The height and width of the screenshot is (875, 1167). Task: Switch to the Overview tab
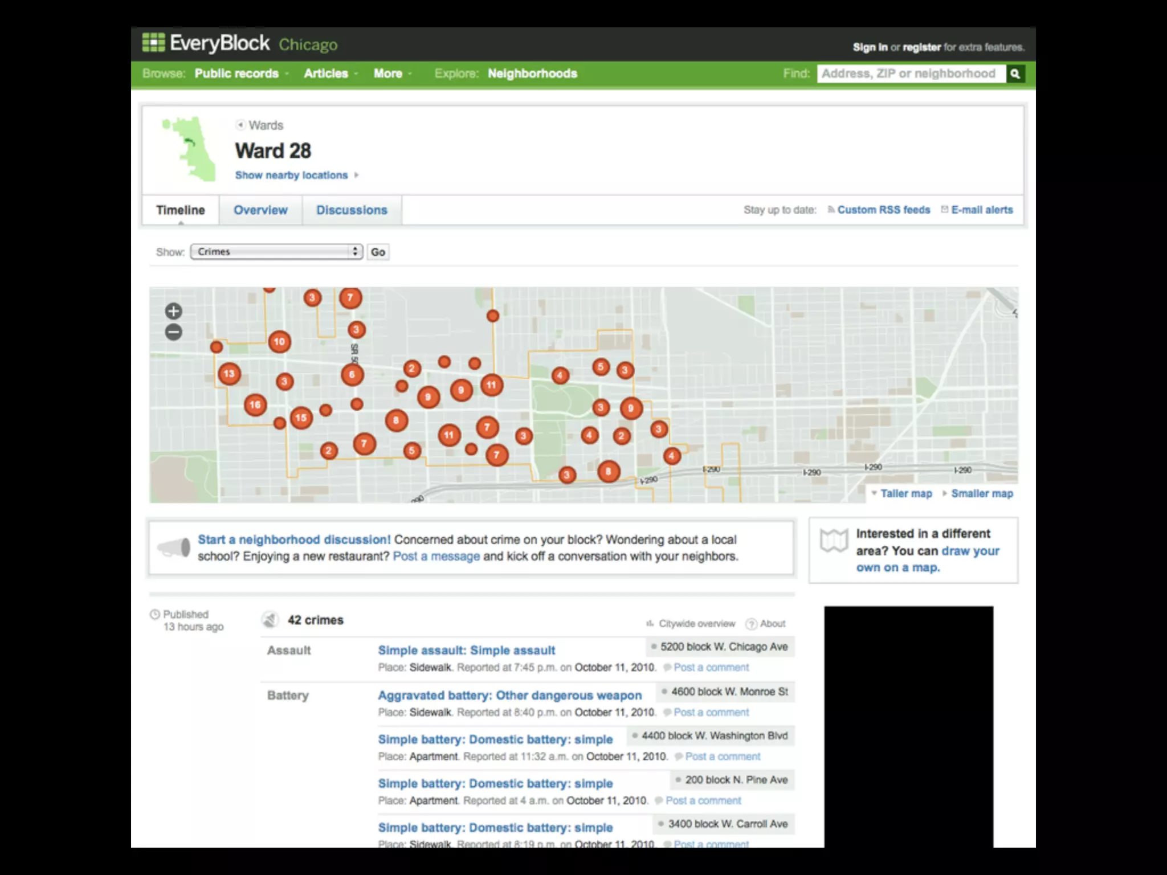260,210
